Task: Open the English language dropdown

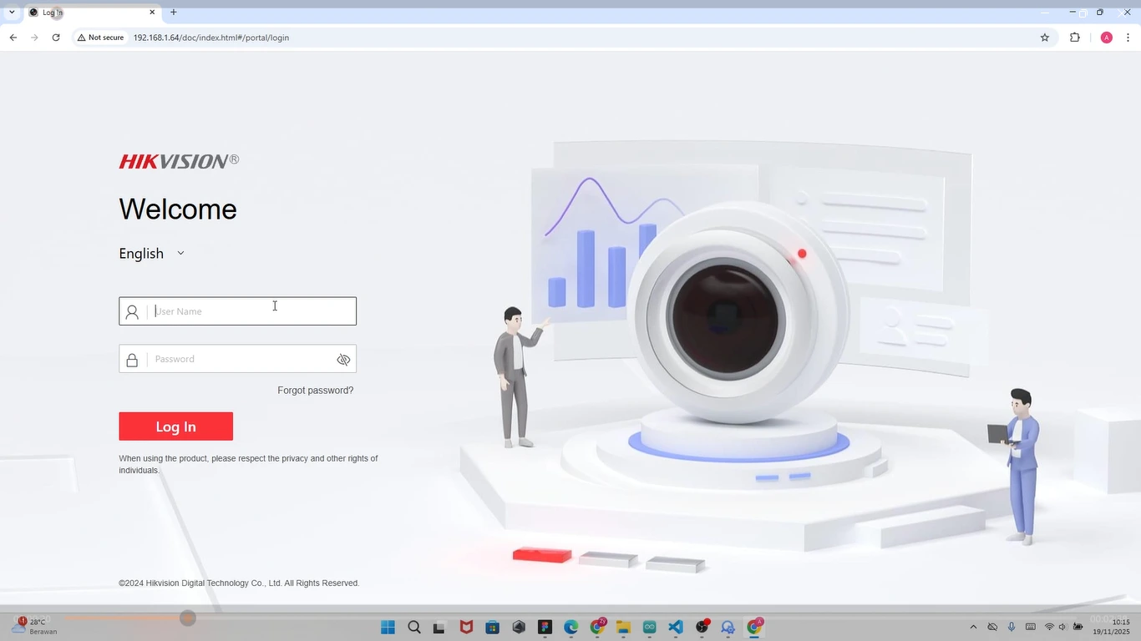Action: tap(151, 254)
